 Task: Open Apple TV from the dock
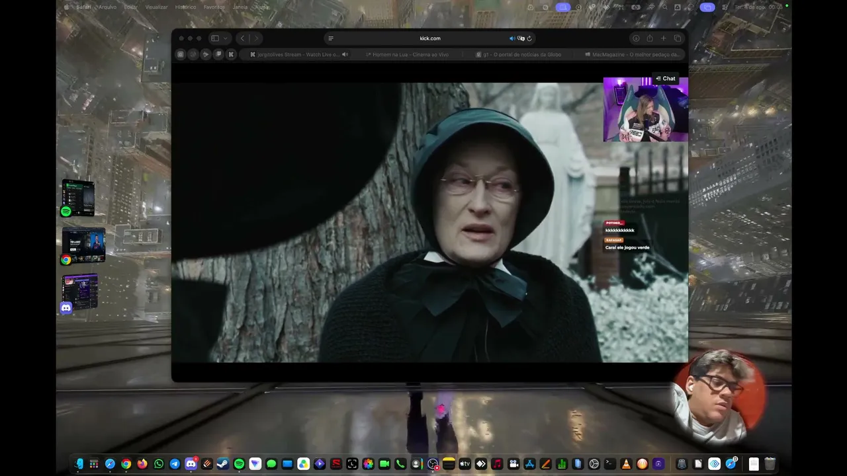465,464
